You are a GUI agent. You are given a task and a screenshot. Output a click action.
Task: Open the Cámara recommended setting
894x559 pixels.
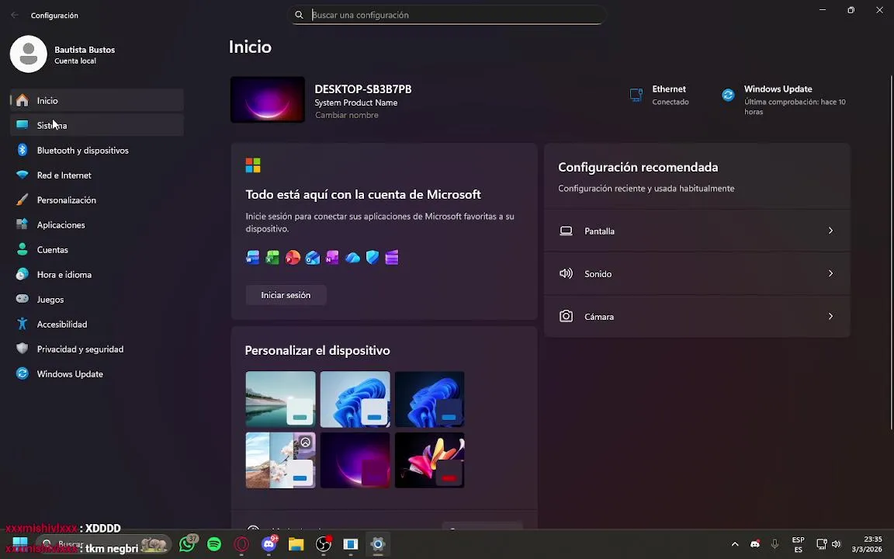[697, 317]
